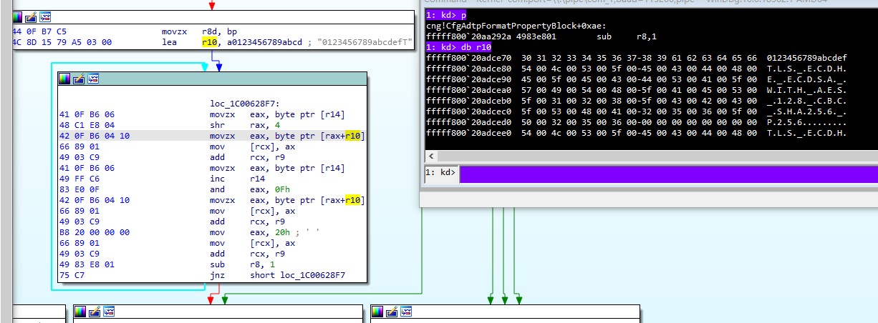Click pencil icon on node below red arrow
Screen dimensions: 878x323
click(94, 312)
